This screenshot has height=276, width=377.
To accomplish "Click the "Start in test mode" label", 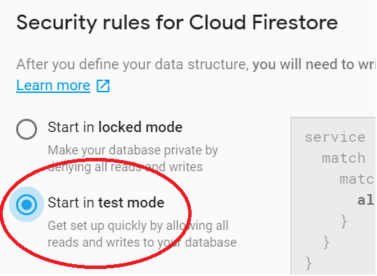I will coord(106,203).
